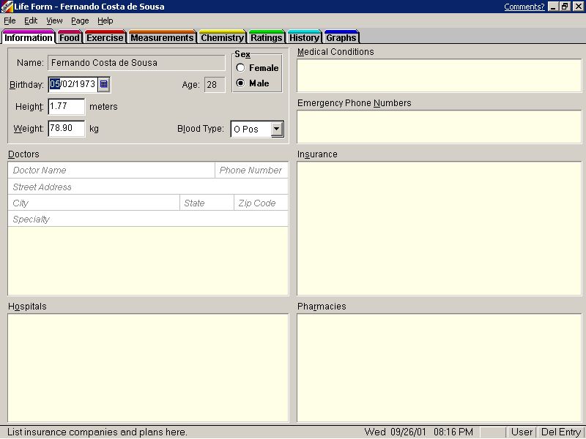Viewport: 586px width, 439px height.
Task: Click into the Medical Conditions text box
Action: [439, 75]
